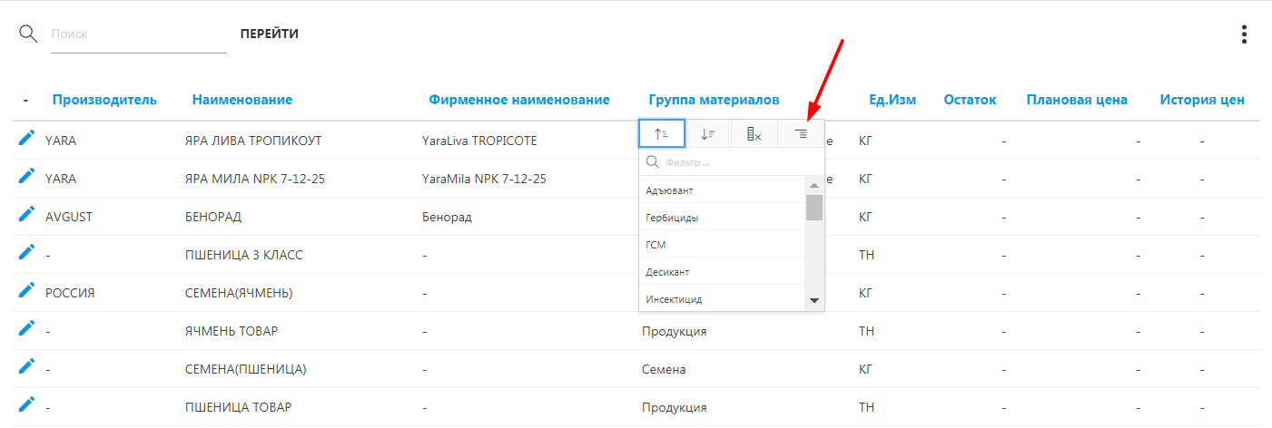
Task: Click the sort ascending icon in popup
Action: (662, 133)
